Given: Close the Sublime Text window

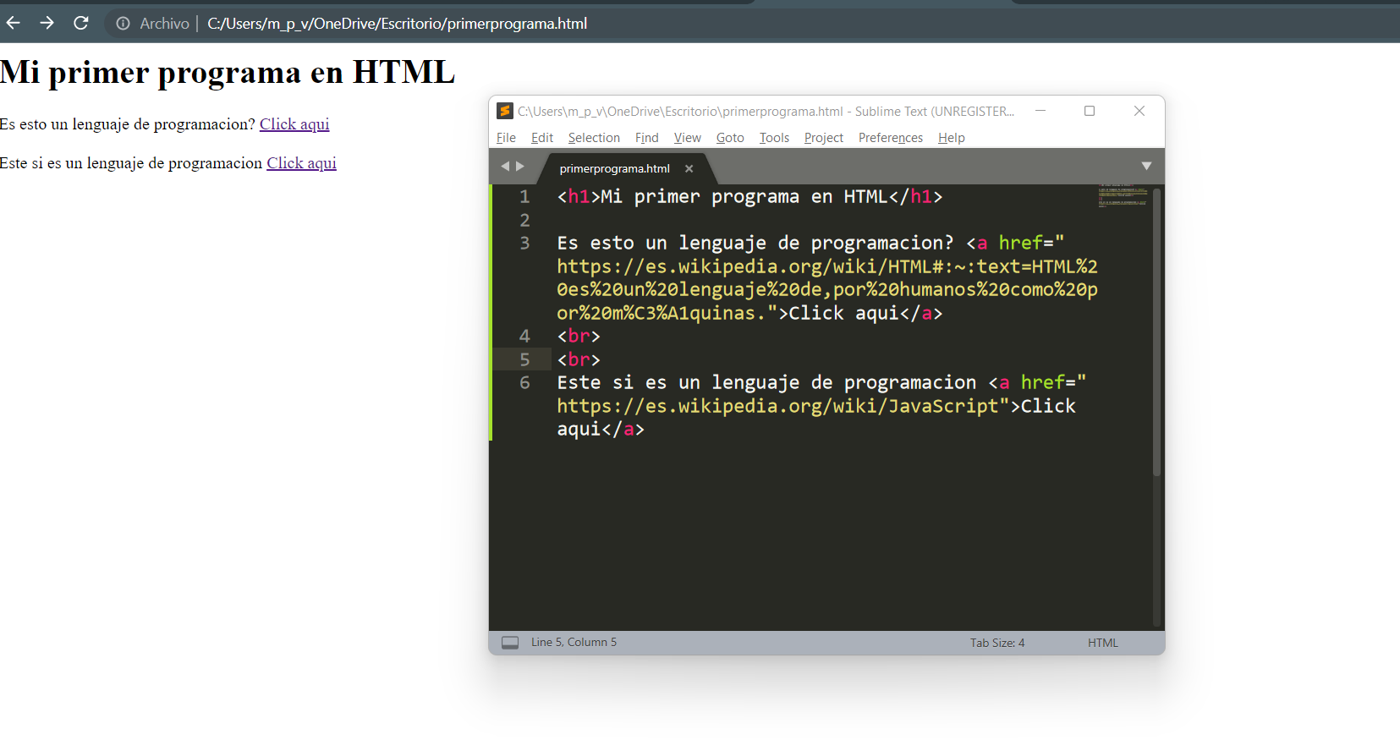Looking at the screenshot, I should tap(1139, 111).
